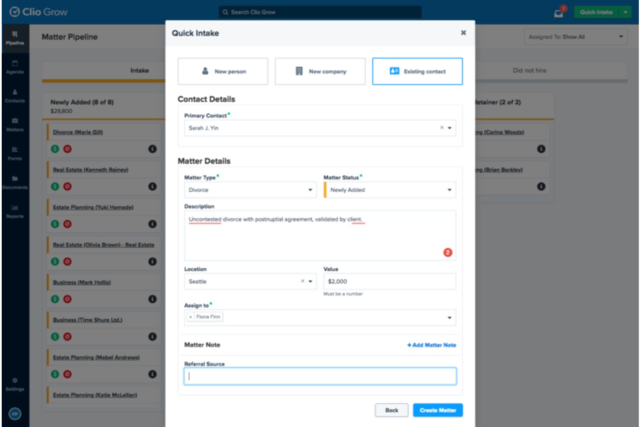The image size is (641, 427).
Task: Clear the Seattle location selection
Action: (x=303, y=281)
